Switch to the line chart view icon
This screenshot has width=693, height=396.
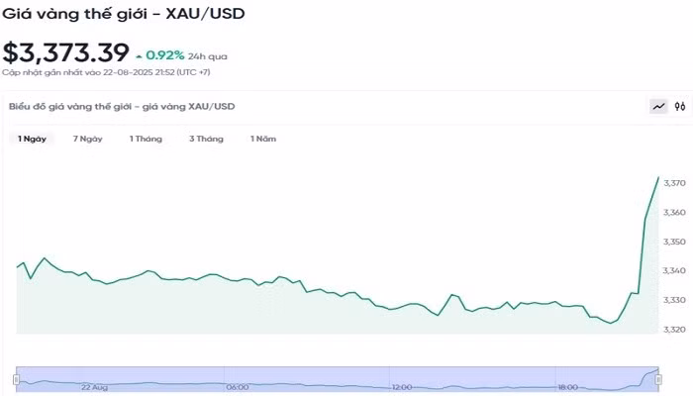658,106
